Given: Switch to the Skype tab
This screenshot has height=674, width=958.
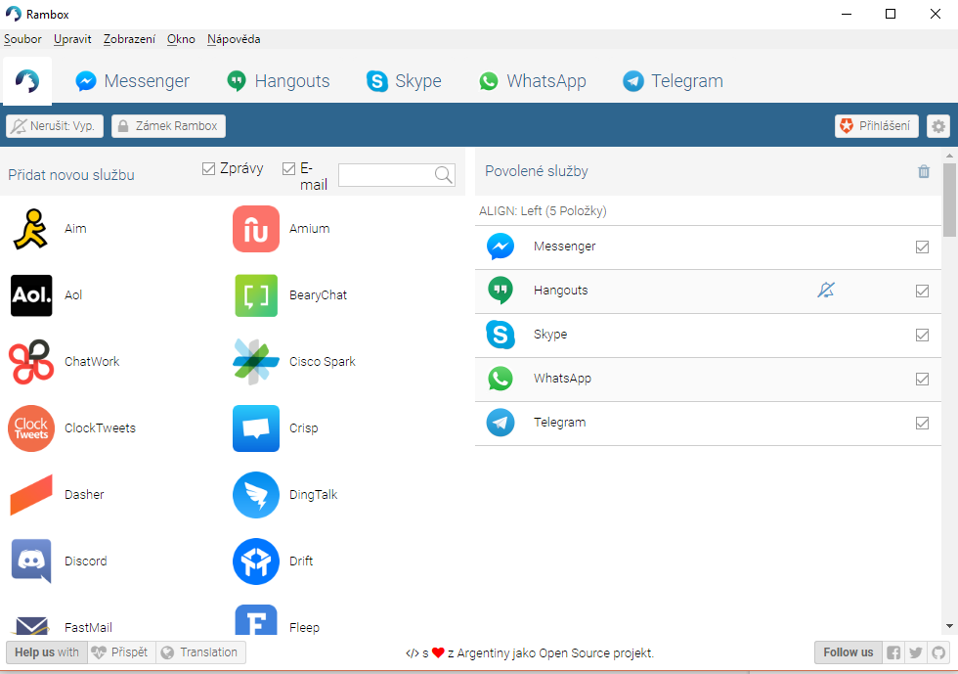Looking at the screenshot, I should pos(403,81).
